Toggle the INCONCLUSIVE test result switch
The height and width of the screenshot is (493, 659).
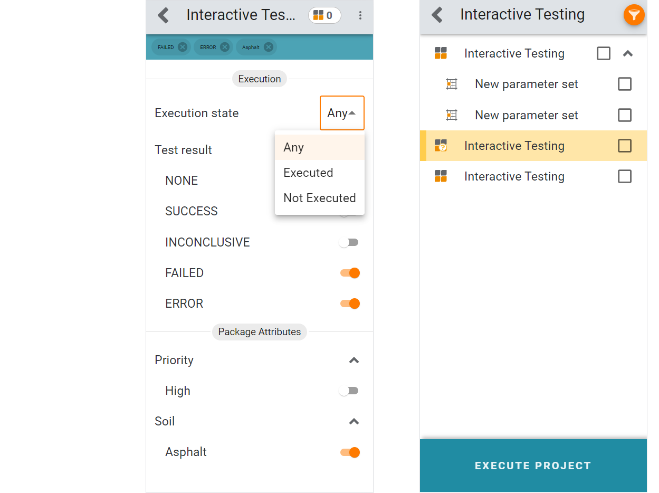point(349,242)
